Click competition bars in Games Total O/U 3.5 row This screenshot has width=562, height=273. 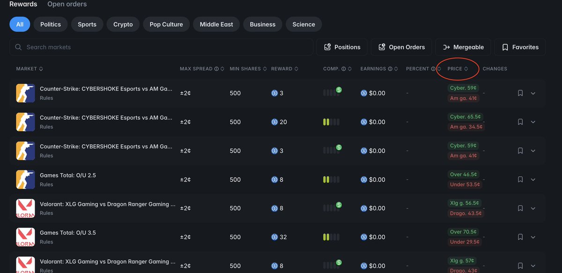[x=331, y=237]
